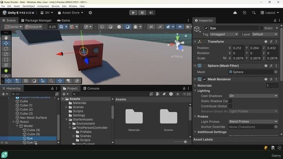Click the Project search field

point(111,94)
